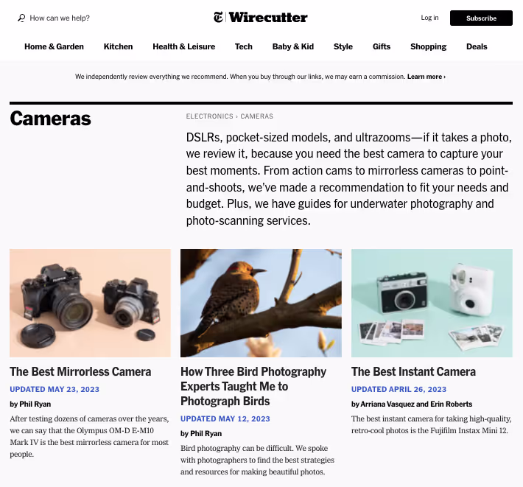The height and width of the screenshot is (487, 523).
Task: Click the search magnifier icon
Action: pyautogui.click(x=21, y=18)
